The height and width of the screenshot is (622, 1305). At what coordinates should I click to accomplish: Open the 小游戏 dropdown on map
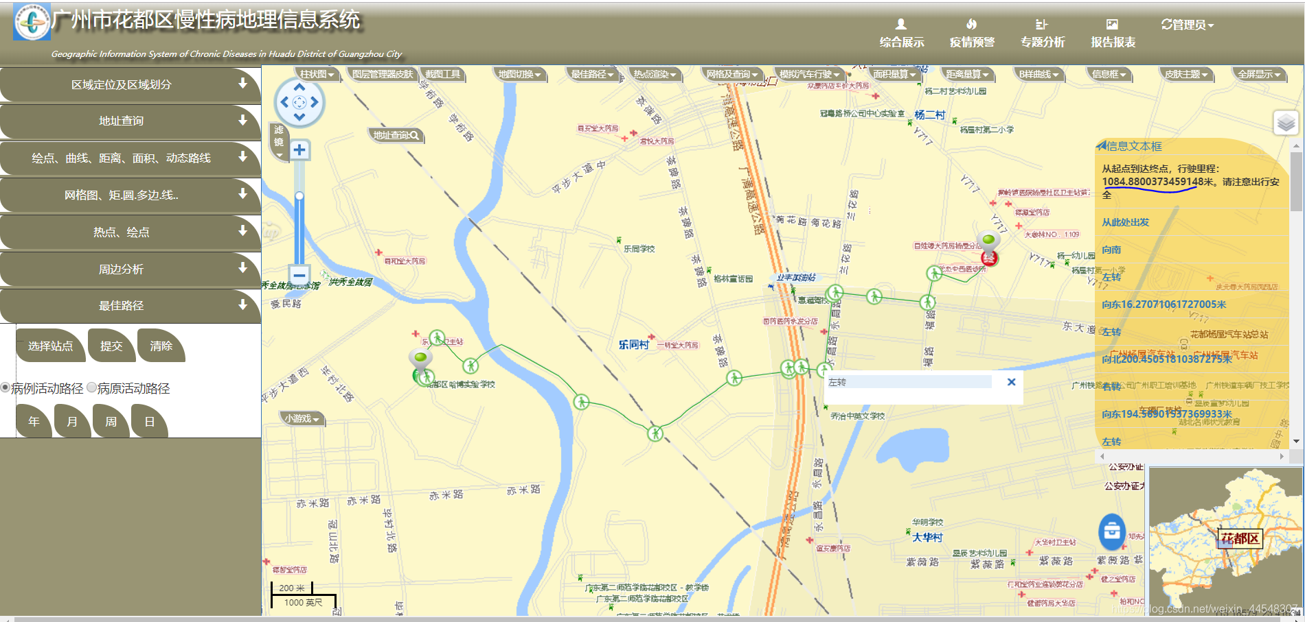click(302, 418)
